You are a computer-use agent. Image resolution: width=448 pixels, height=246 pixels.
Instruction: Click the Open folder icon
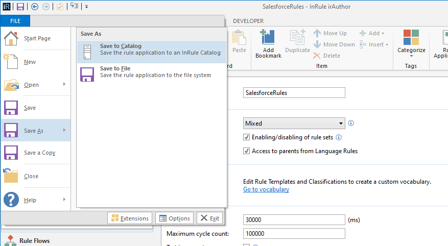pos(11,85)
